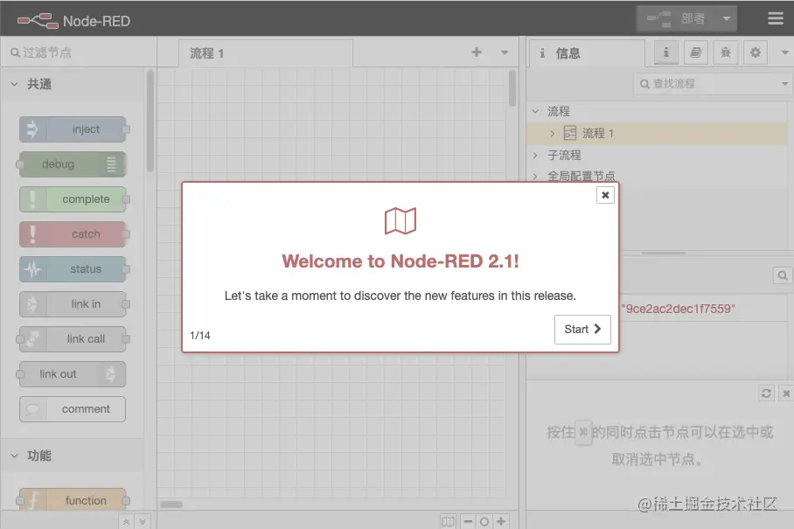Click the 1/14 tour step counter

200,335
